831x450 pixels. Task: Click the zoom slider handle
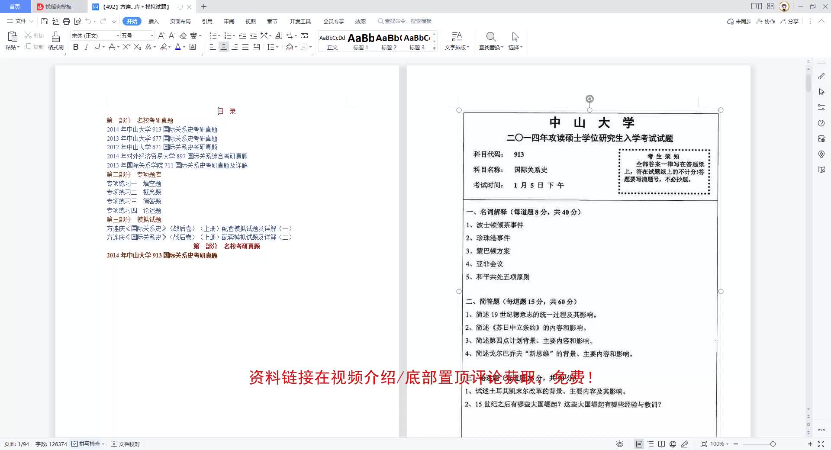(x=773, y=444)
